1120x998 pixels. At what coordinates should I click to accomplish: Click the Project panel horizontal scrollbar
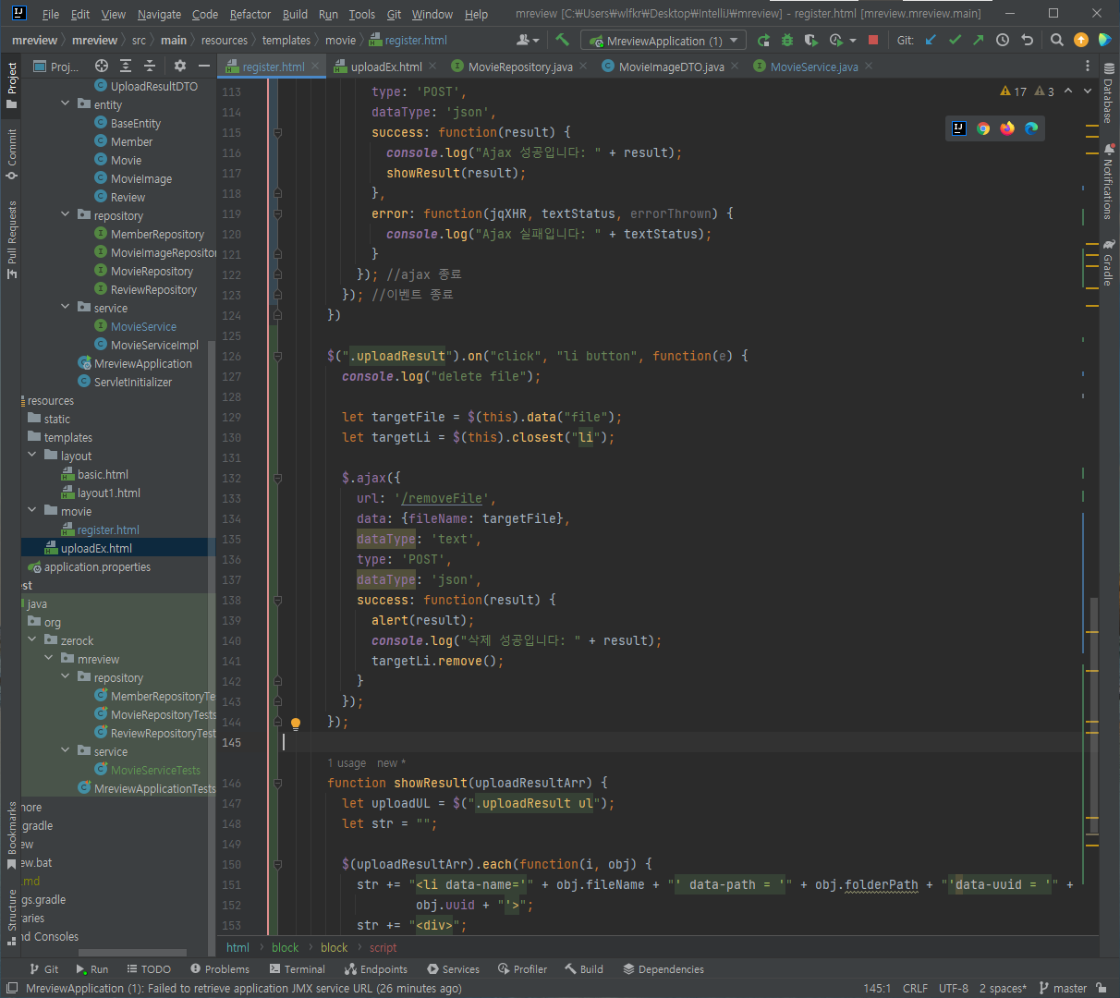[132, 953]
